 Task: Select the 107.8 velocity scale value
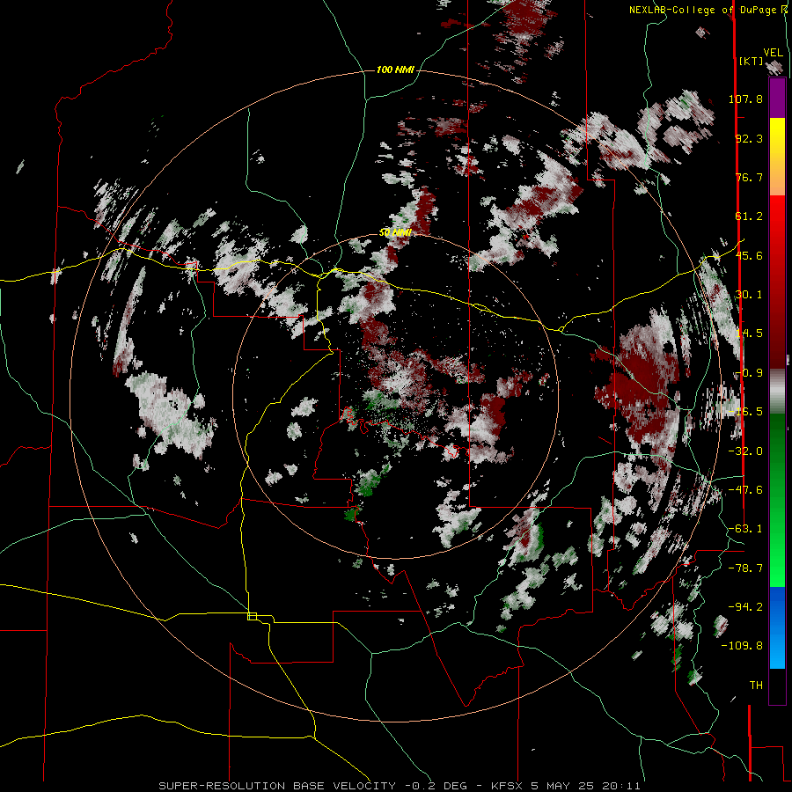pos(745,99)
